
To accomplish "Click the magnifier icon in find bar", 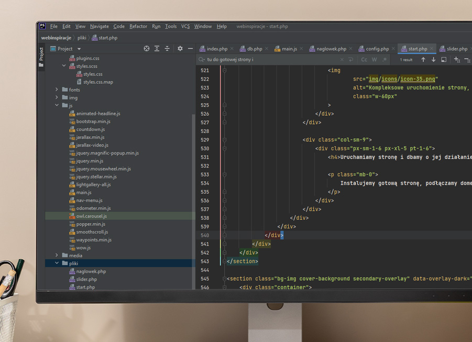I will coord(201,60).
